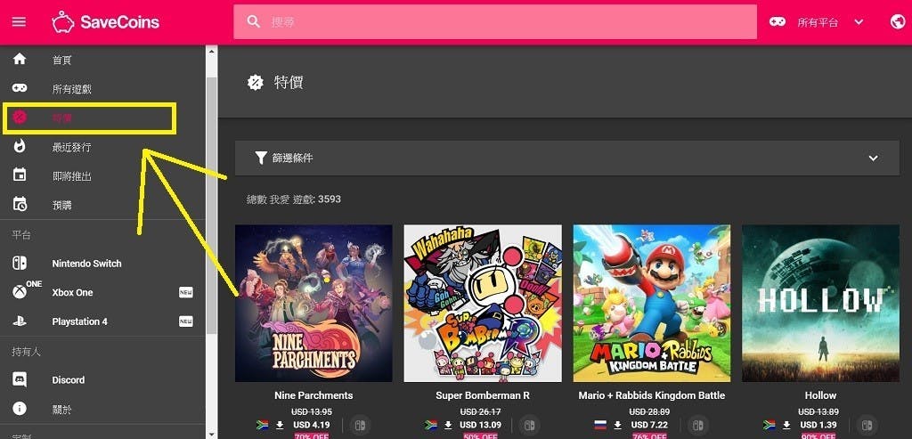The image size is (912, 439).
Task: Click the Mario + Rabbids cover image
Action: coord(651,304)
